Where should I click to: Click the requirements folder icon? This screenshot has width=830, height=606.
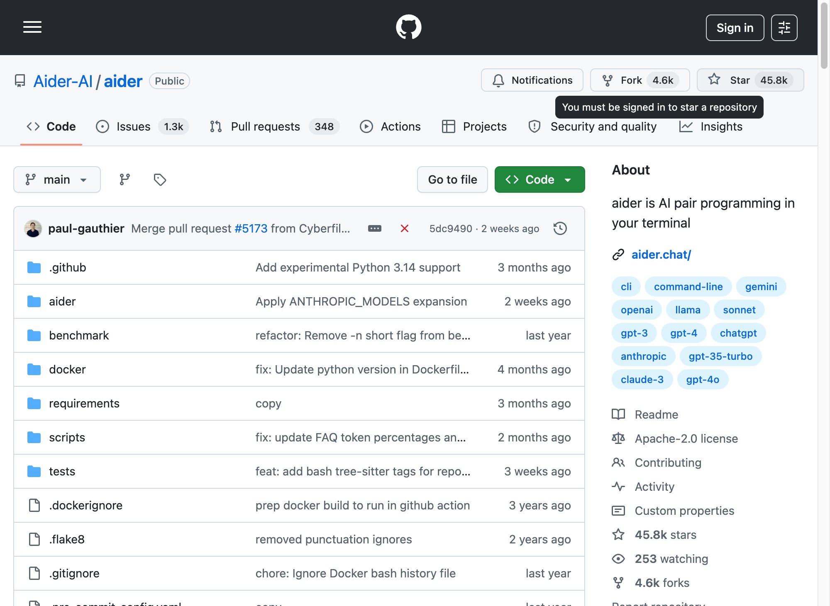[x=34, y=403]
